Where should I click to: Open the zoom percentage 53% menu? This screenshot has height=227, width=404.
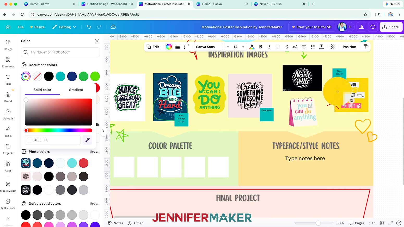pos(340,223)
